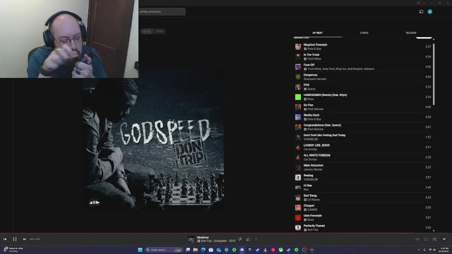Show hidden system tray icons
The width and height of the screenshot is (452, 254).
click(x=419, y=250)
